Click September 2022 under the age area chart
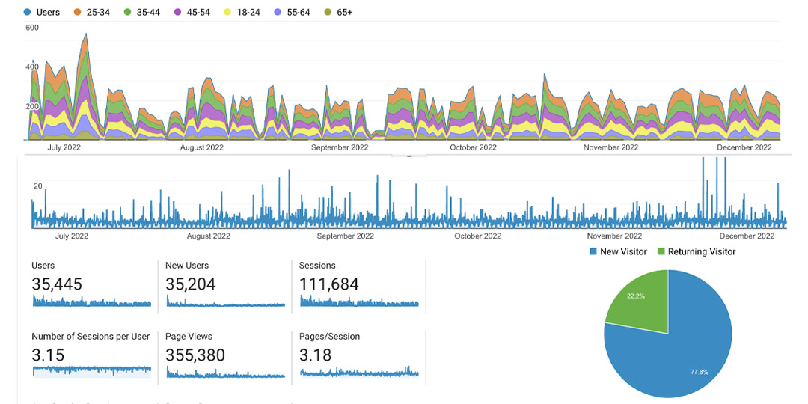 [x=340, y=147]
